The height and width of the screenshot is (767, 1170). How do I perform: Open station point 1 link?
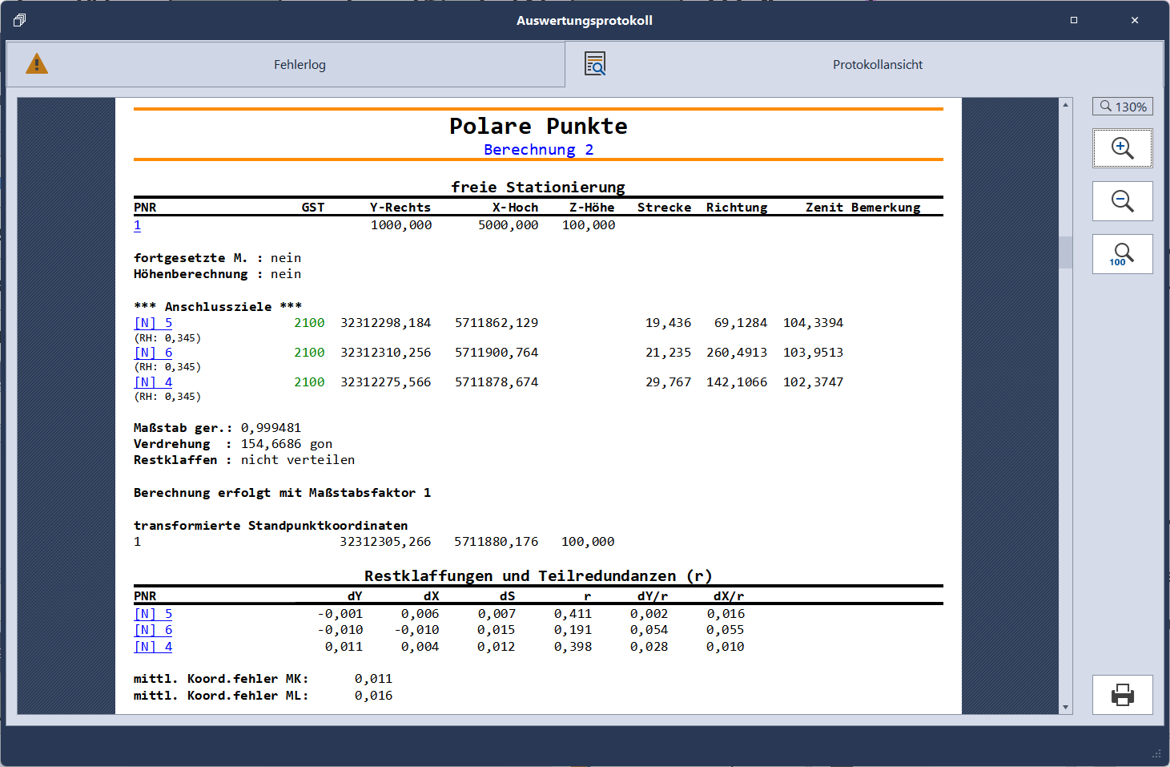tap(138, 225)
